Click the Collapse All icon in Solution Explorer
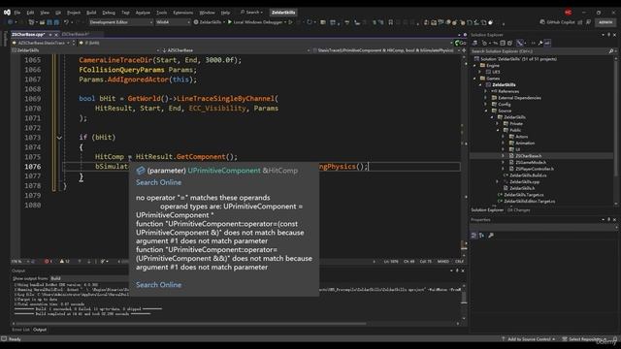 (x=503, y=43)
